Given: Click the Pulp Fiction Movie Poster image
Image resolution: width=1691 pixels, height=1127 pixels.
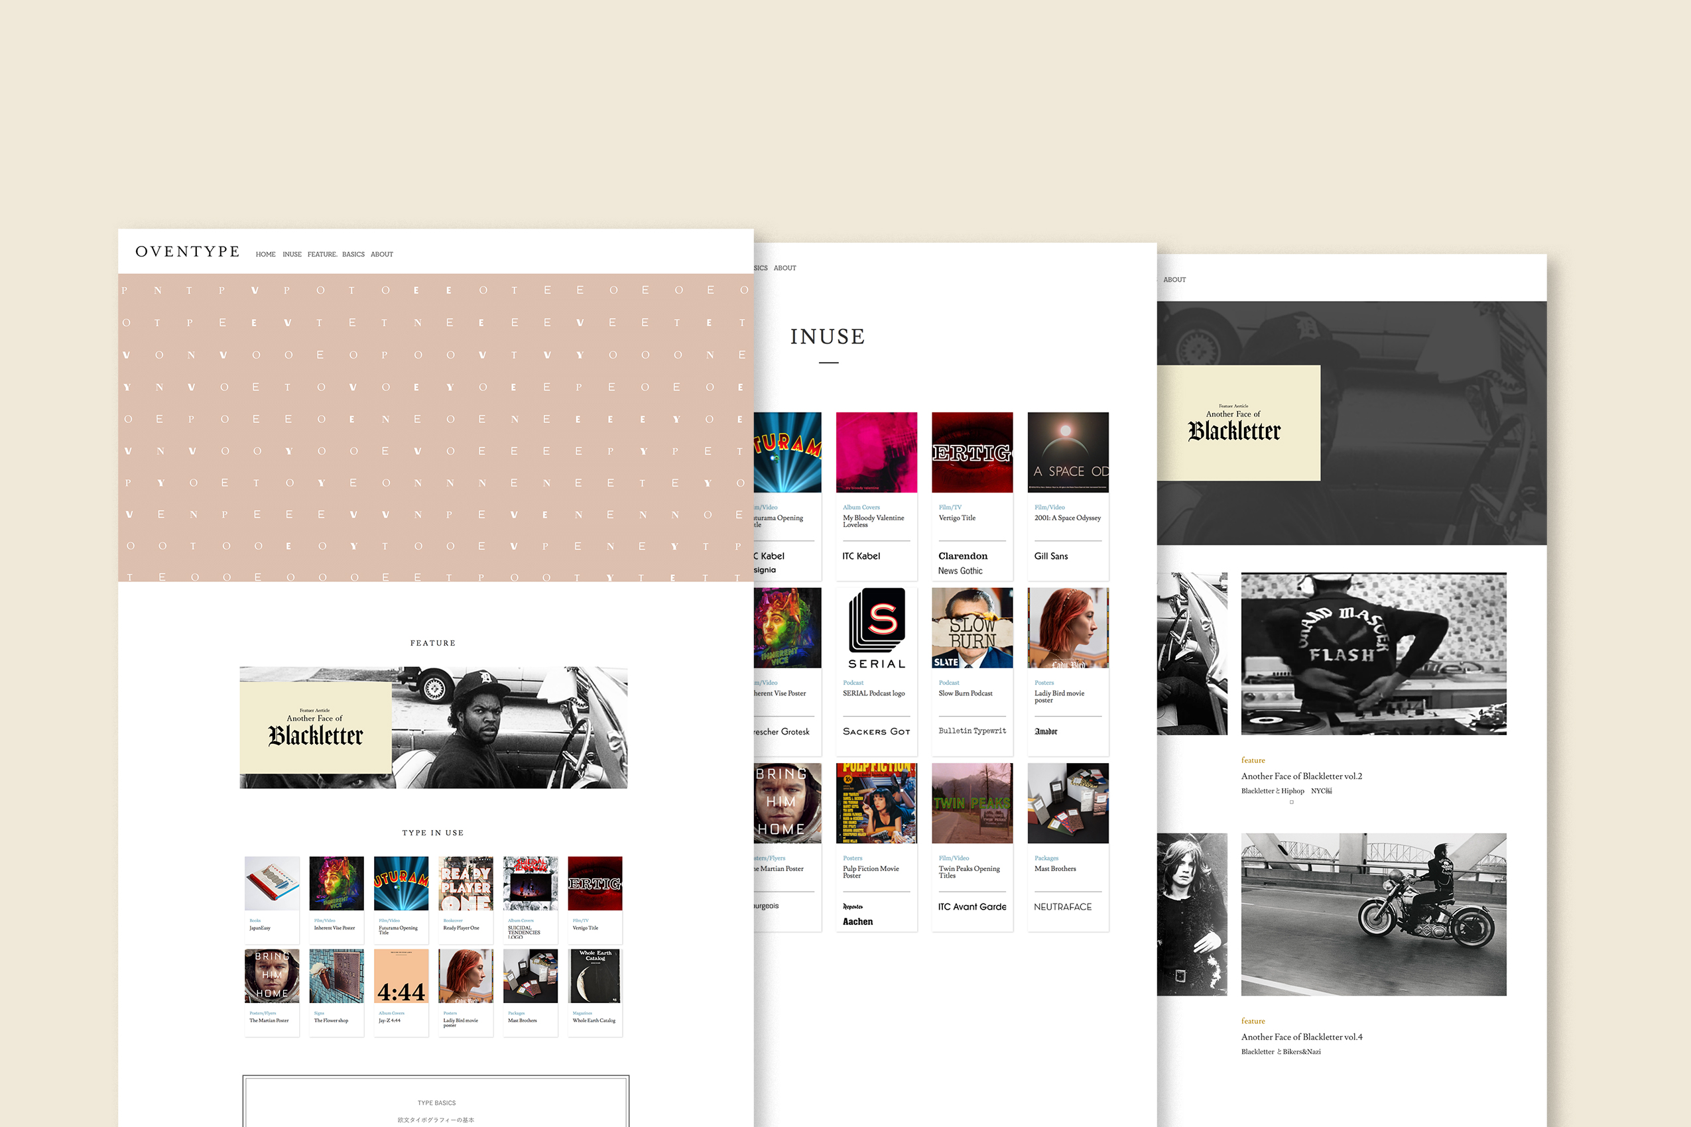Looking at the screenshot, I should (x=876, y=803).
